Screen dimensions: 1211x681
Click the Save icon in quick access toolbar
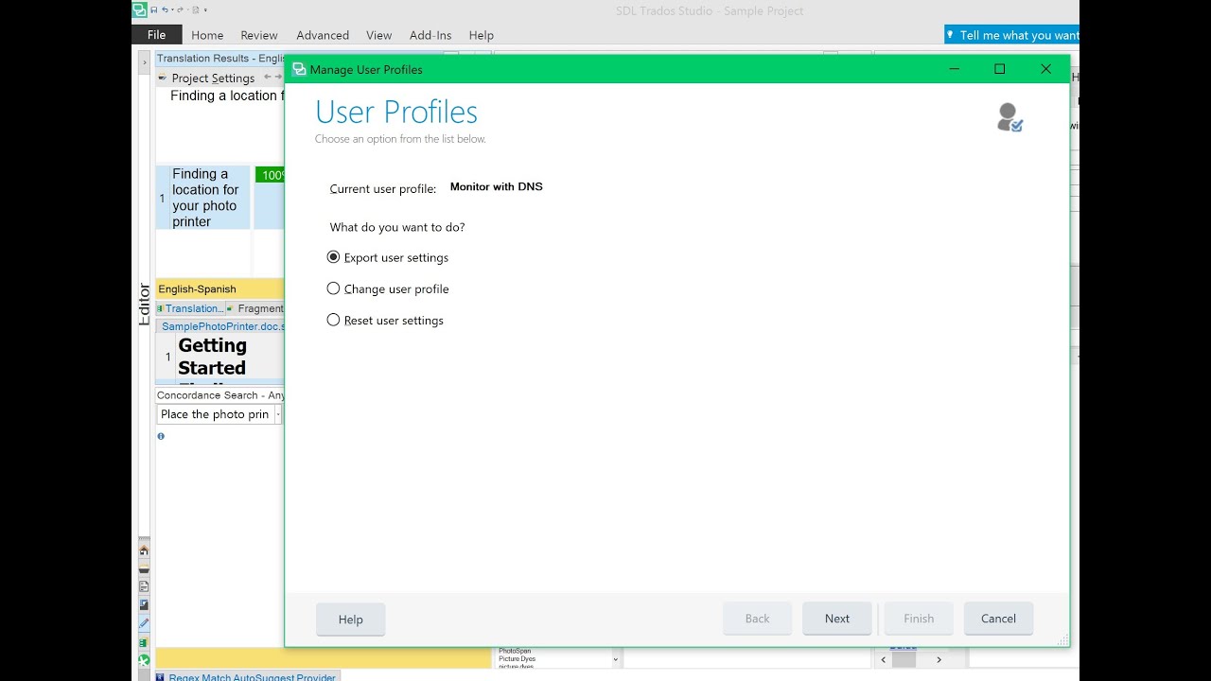(154, 9)
